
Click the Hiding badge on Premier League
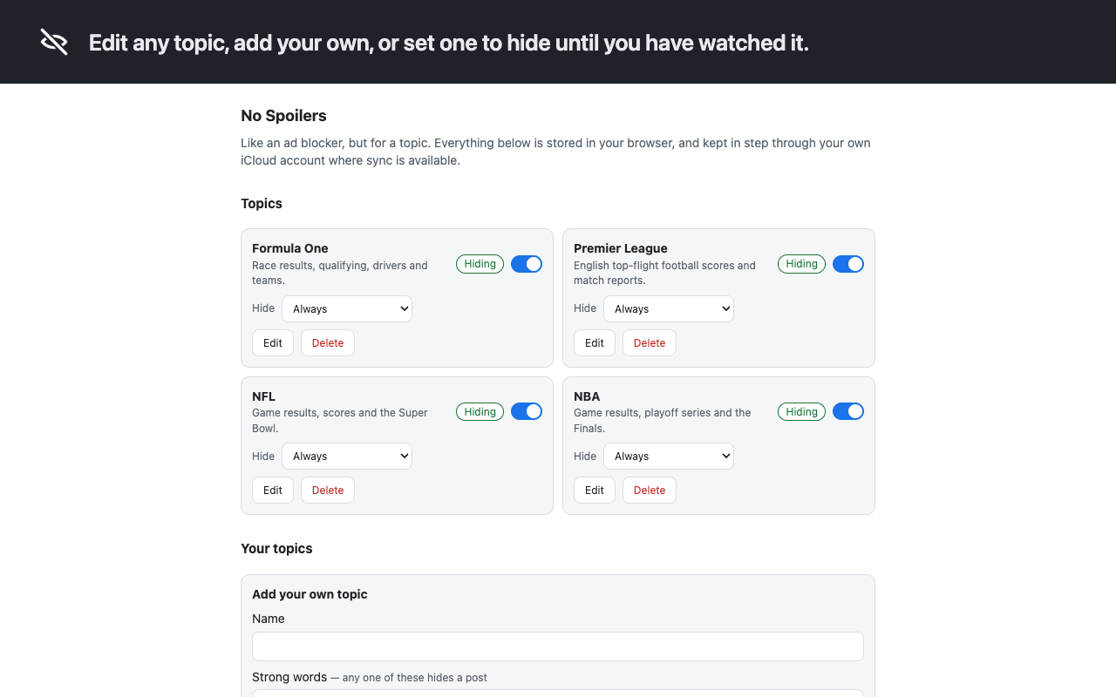click(x=801, y=264)
